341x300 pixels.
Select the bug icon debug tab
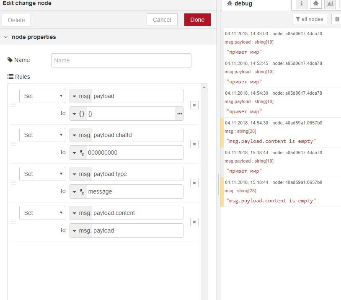click(316, 4)
